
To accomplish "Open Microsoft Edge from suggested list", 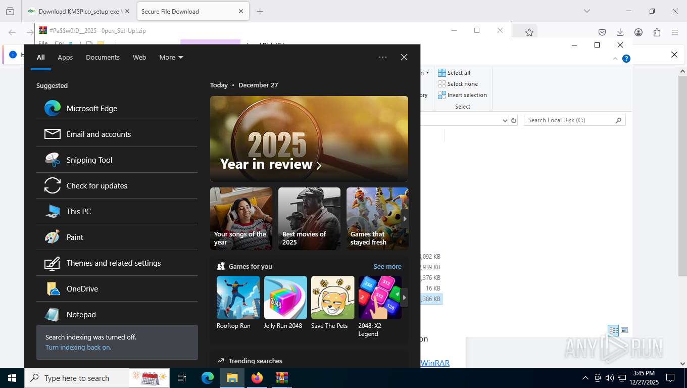I will tap(117, 108).
